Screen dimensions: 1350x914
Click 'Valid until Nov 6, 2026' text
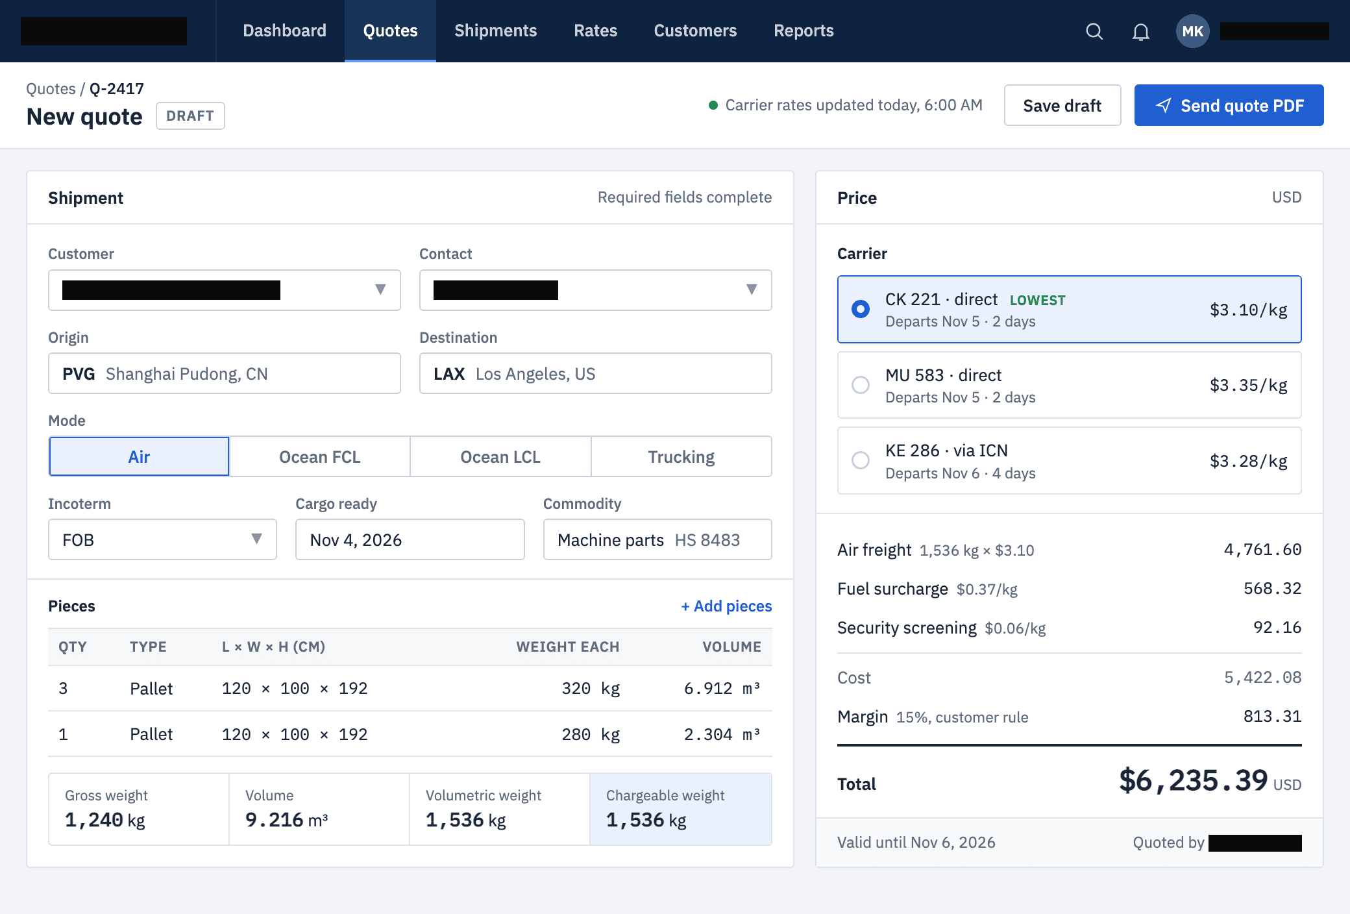tap(916, 842)
